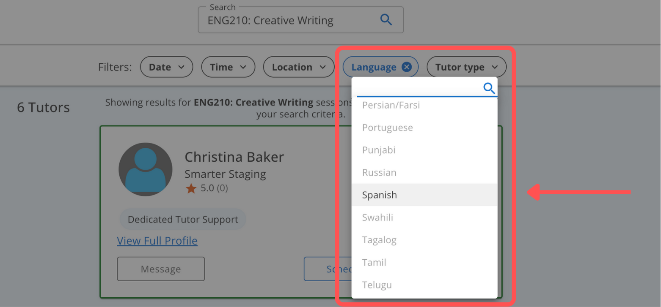Pick Swahili from the language list

click(x=424, y=217)
